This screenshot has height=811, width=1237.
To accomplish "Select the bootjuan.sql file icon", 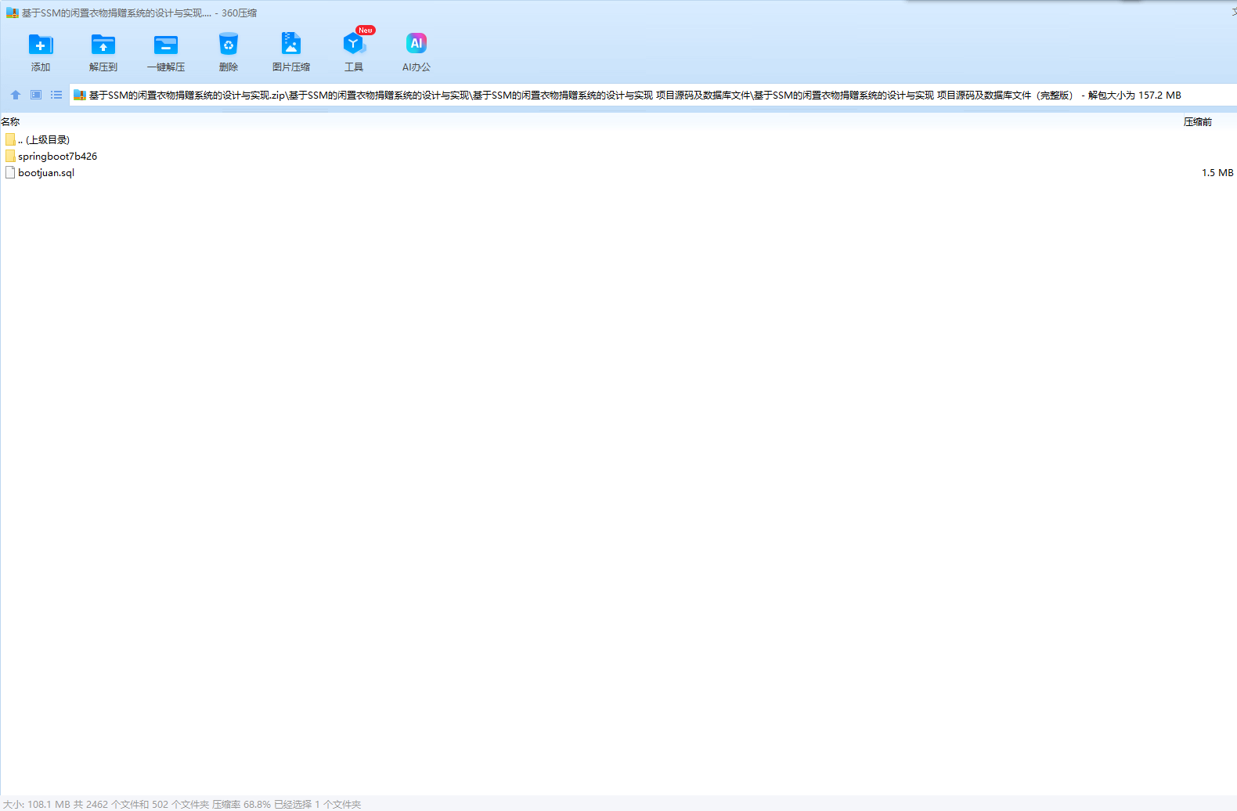I will (x=10, y=172).
